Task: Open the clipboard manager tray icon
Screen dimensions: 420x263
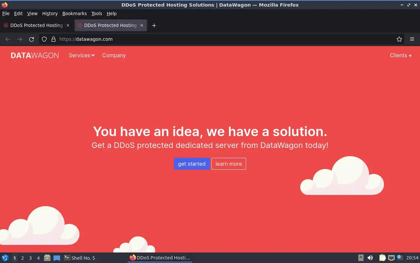Action: [x=383, y=258]
